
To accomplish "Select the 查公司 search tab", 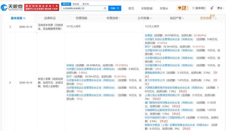I will click(x=66, y=4).
